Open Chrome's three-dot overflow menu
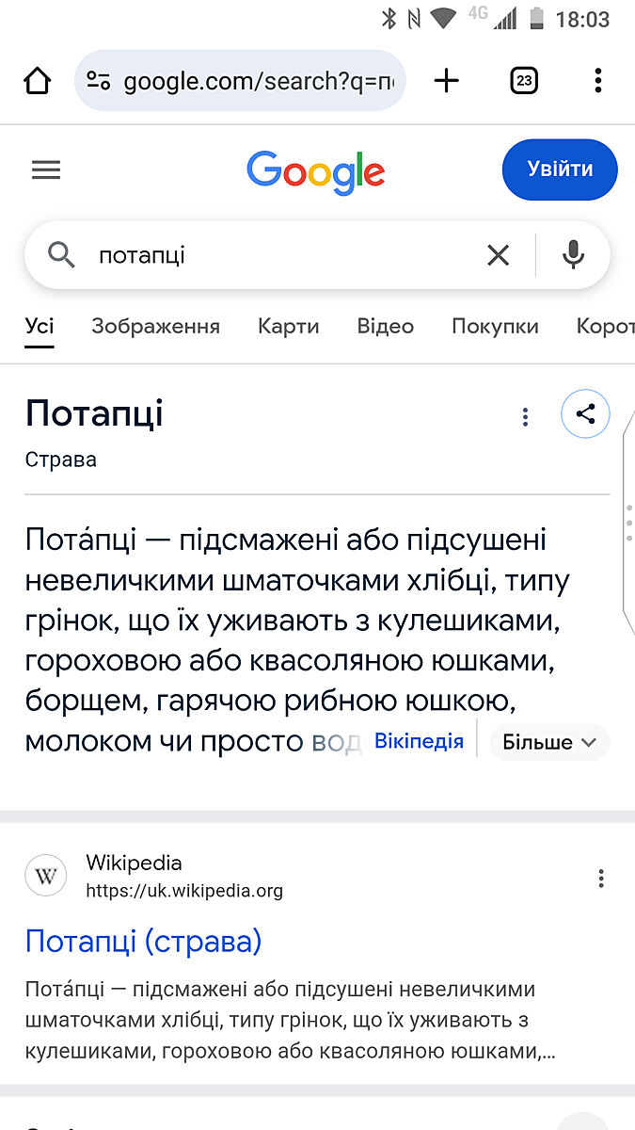Viewport: 635px width, 1130px height. tap(597, 81)
